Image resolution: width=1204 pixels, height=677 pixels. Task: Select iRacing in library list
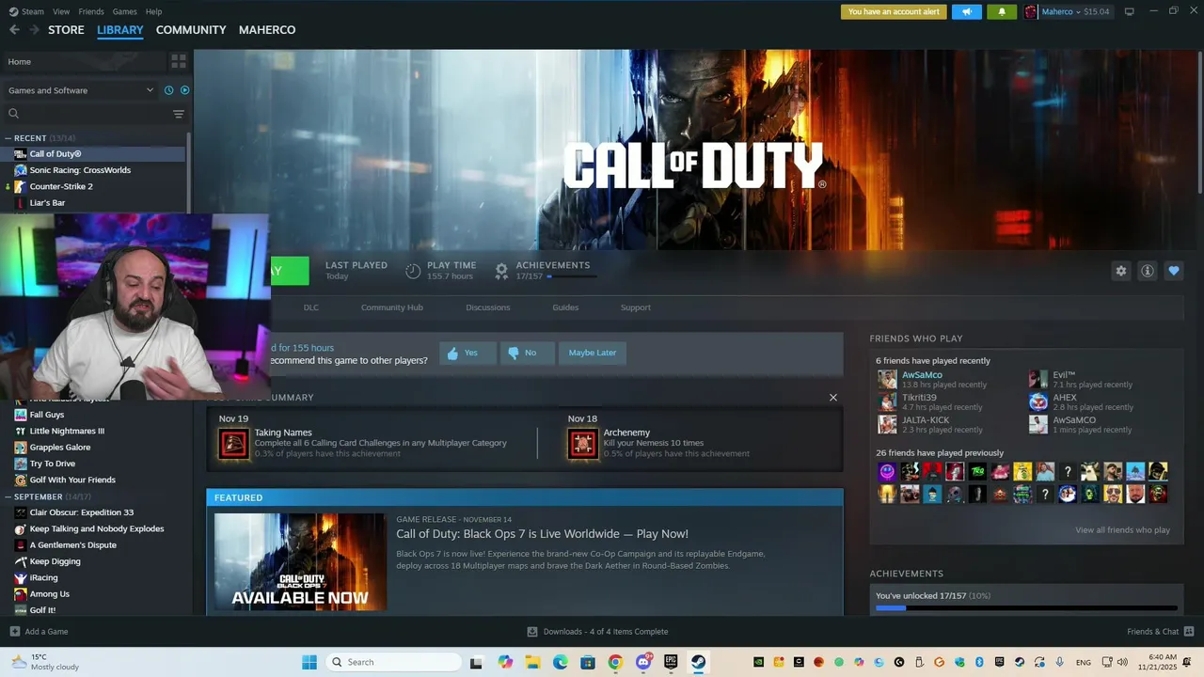click(43, 577)
